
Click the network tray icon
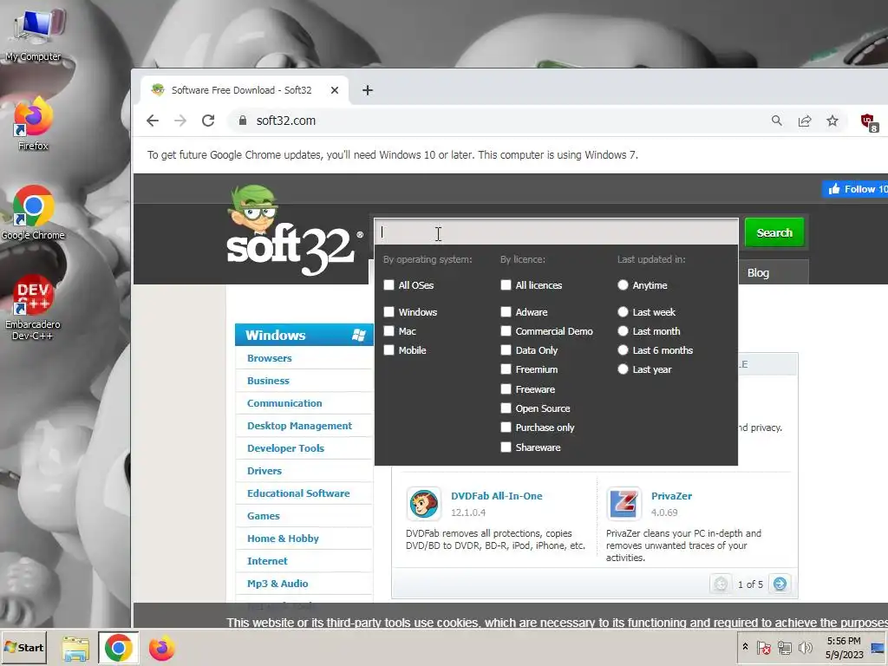tap(784, 647)
